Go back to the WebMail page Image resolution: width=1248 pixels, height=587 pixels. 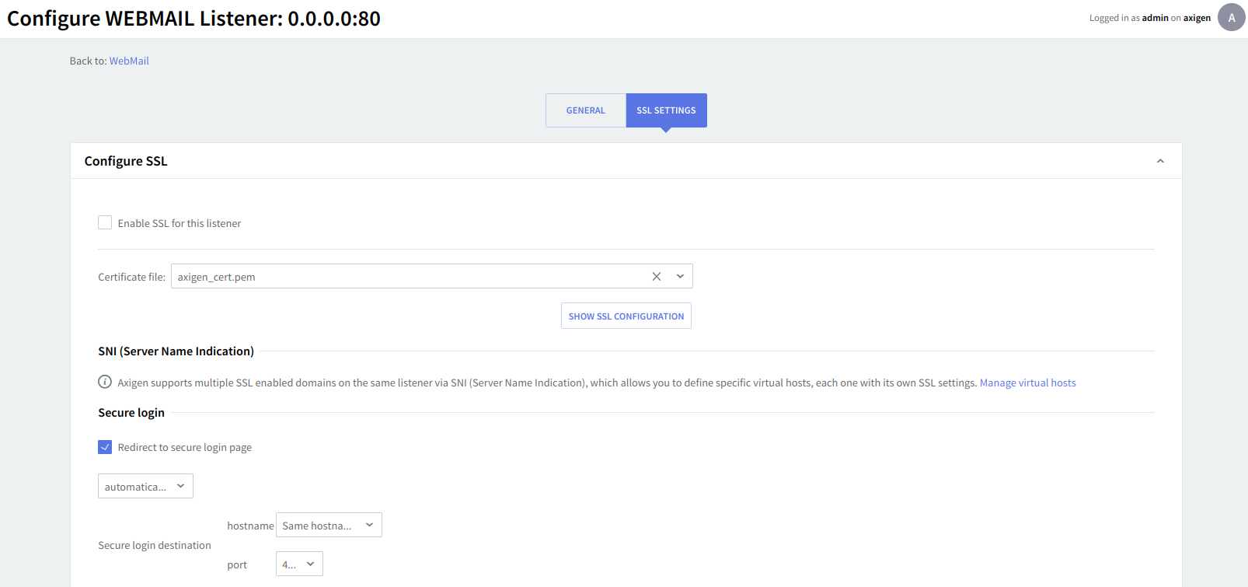click(129, 61)
